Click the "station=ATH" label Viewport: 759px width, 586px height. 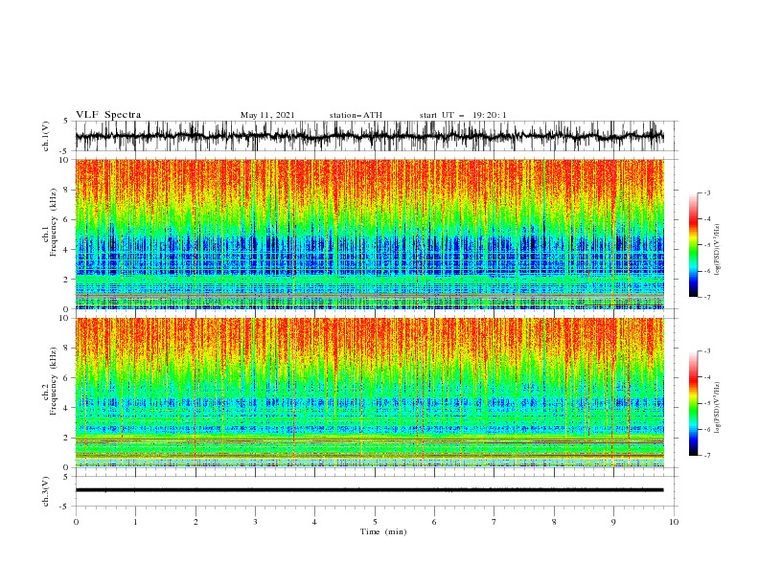tap(356, 115)
